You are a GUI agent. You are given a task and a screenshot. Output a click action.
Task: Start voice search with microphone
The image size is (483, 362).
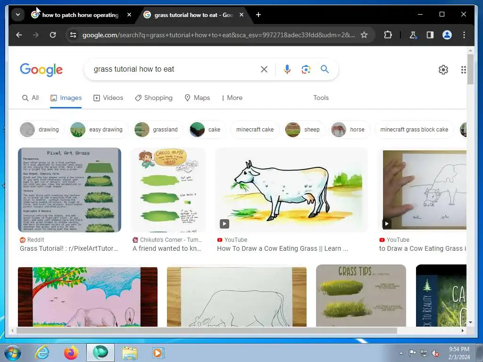[287, 69]
